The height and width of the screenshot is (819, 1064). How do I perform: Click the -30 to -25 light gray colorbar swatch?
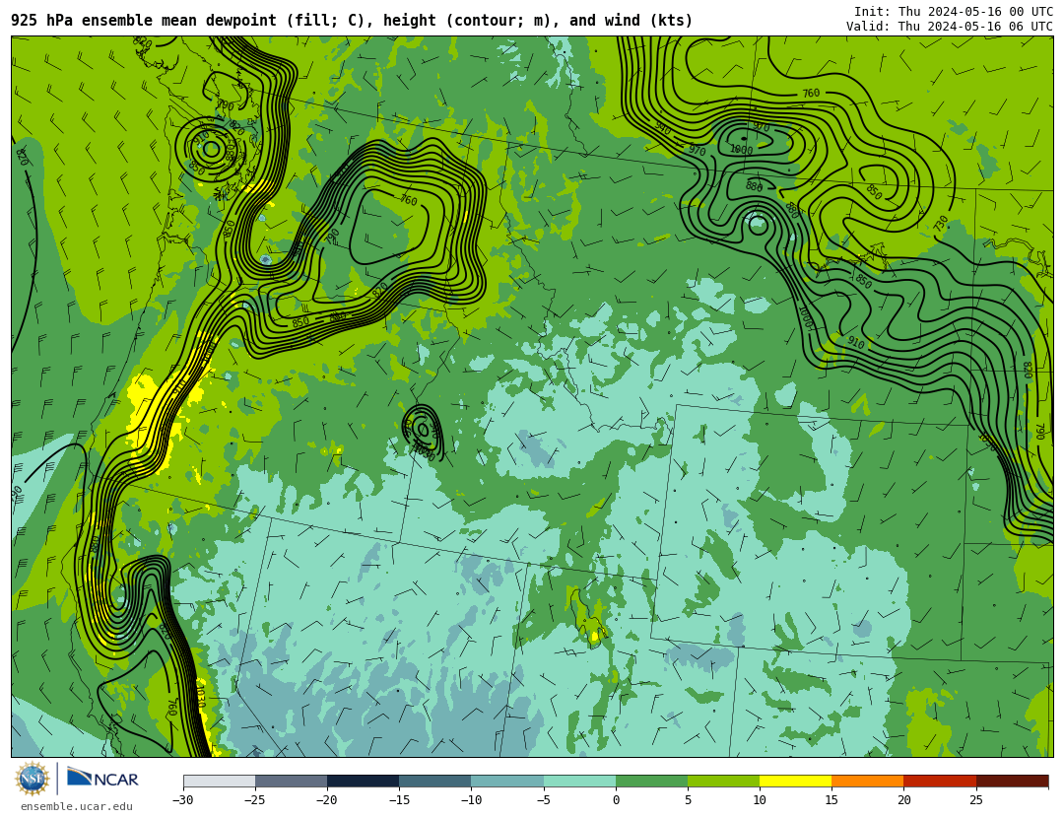219,781
